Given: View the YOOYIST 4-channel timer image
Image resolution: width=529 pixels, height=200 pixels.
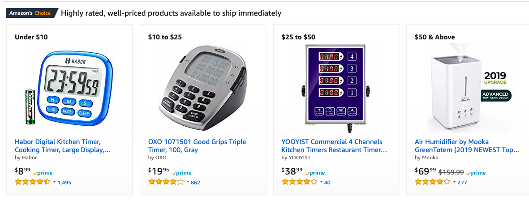Looking at the screenshot, I should (336, 87).
